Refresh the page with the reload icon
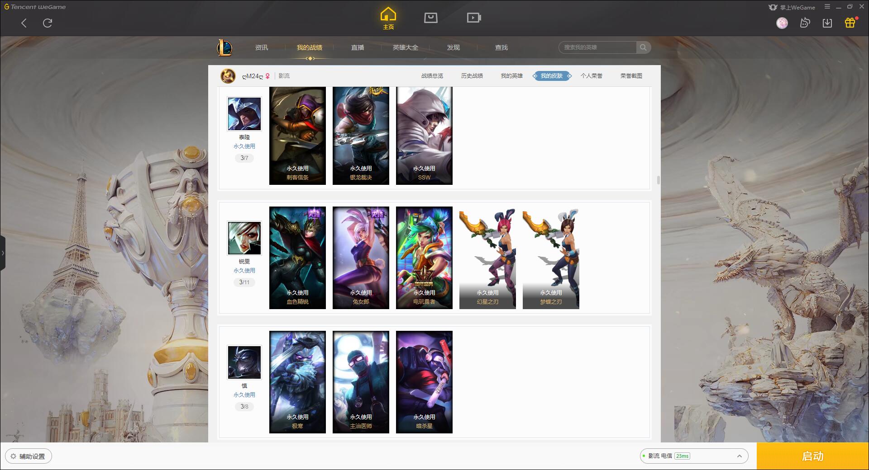The width and height of the screenshot is (869, 470). tap(48, 23)
